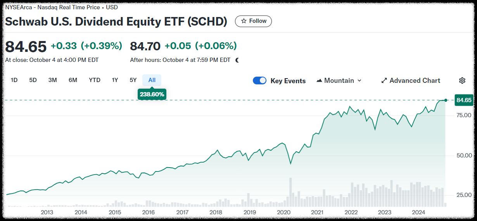The width and height of the screenshot is (477, 221).
Task: Click the 84.65 closing price
Action: 26,46
